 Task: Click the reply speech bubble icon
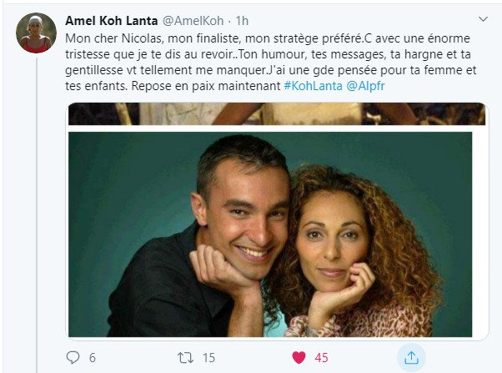73,357
